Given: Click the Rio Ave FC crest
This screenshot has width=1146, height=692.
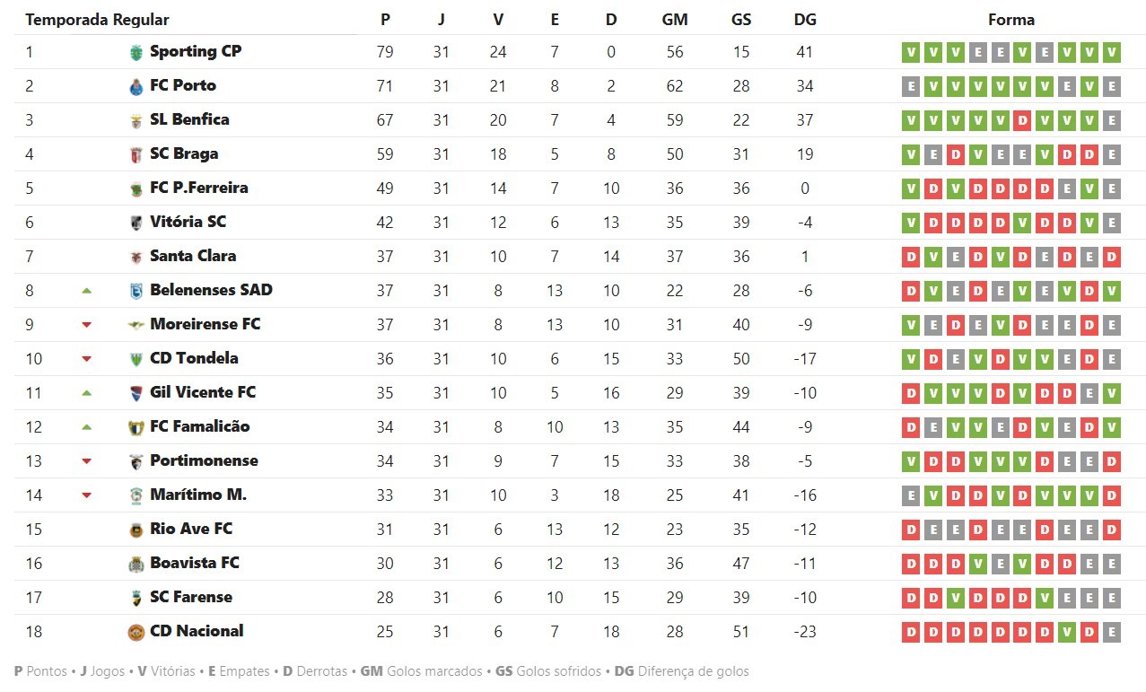Looking at the screenshot, I should click(x=136, y=530).
